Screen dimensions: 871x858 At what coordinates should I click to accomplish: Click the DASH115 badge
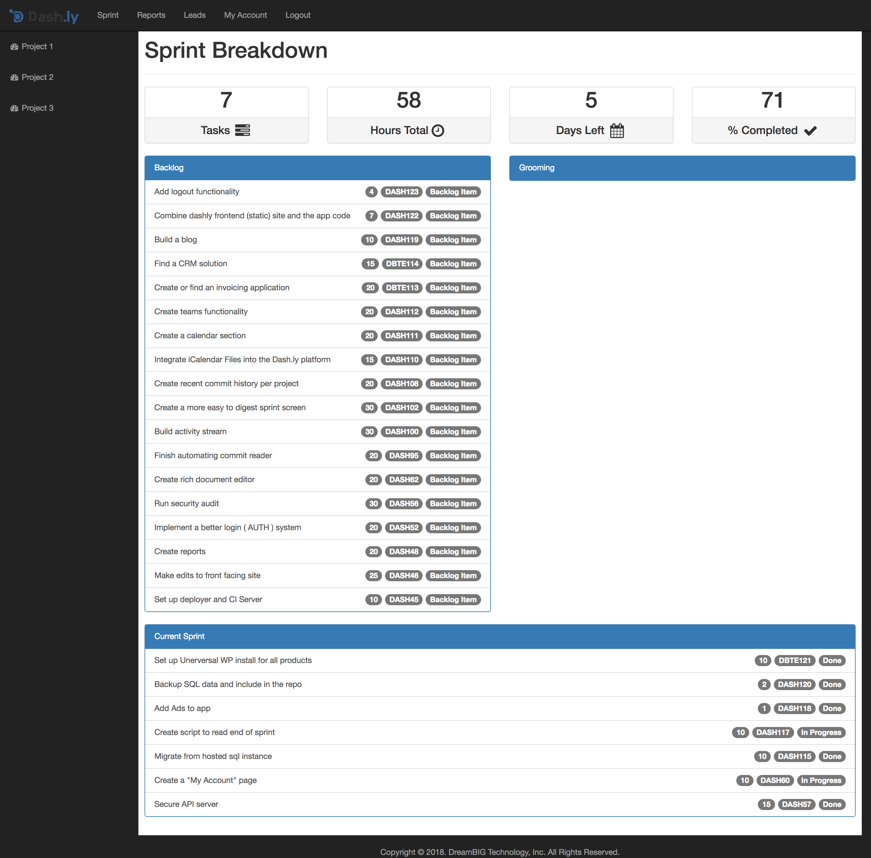(x=794, y=757)
